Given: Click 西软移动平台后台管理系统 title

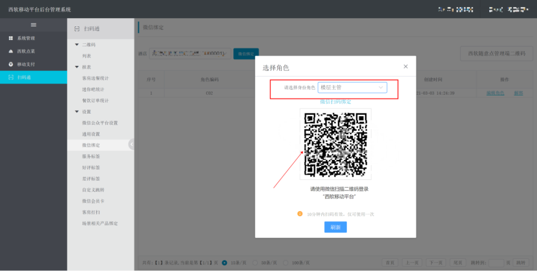Looking at the screenshot, I should pyautogui.click(x=39, y=9).
